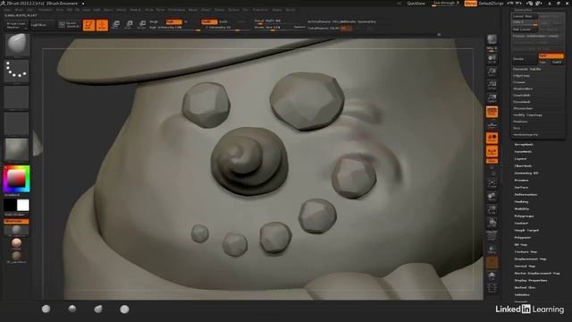The image size is (572, 322).
Task: Expand the Masking subpalette
Action: pos(521,201)
